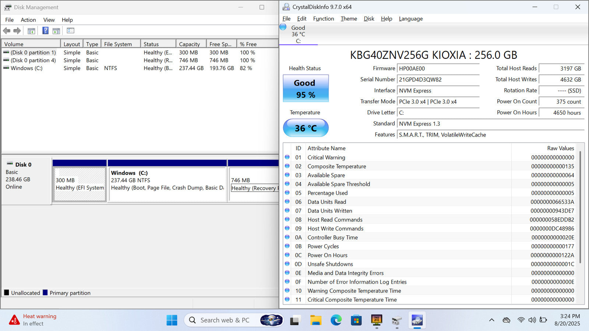Open the Function menu in CrystalDiskInfo
The width and height of the screenshot is (589, 331).
(x=323, y=19)
